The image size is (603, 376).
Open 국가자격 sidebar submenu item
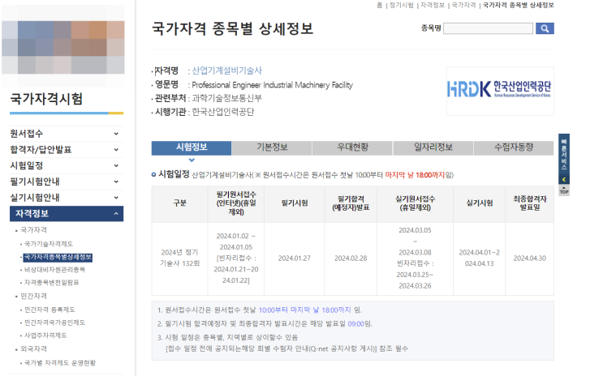coord(33,230)
